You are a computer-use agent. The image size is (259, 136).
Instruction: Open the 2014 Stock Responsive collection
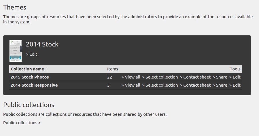coord(34,85)
